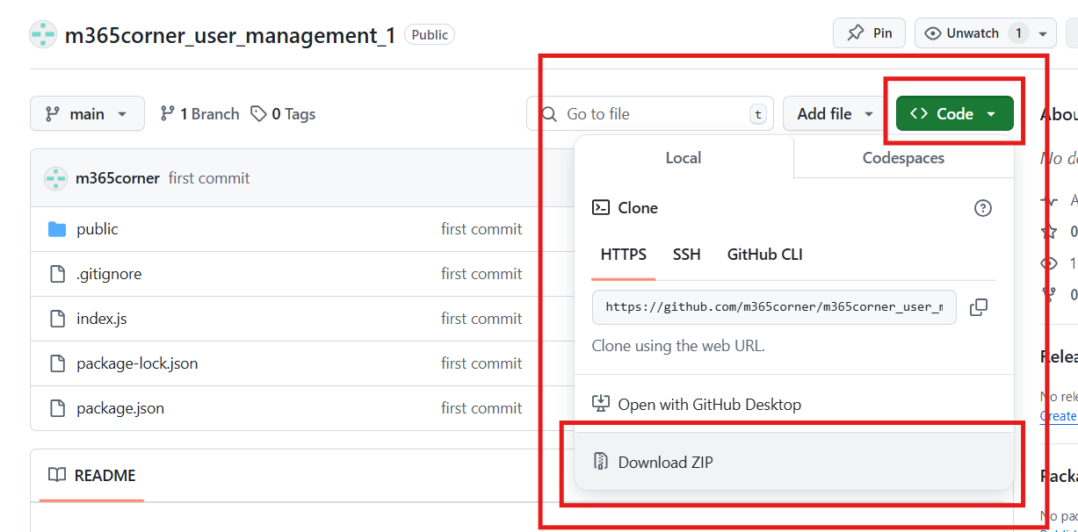Click 'first commit' in the index.js row

tap(481, 319)
